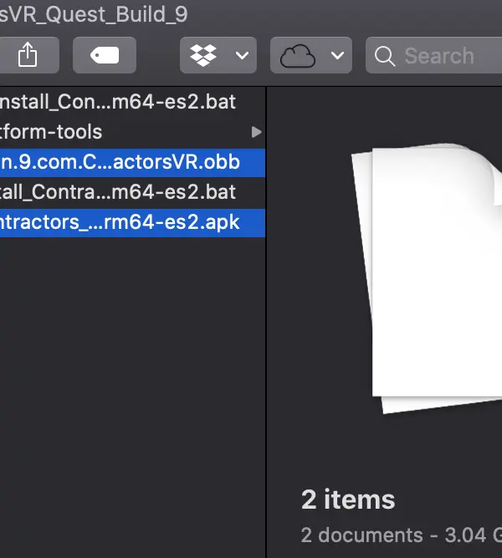The height and width of the screenshot is (558, 502).
Task: Click the '2 items' preview label
Action: pos(348,500)
